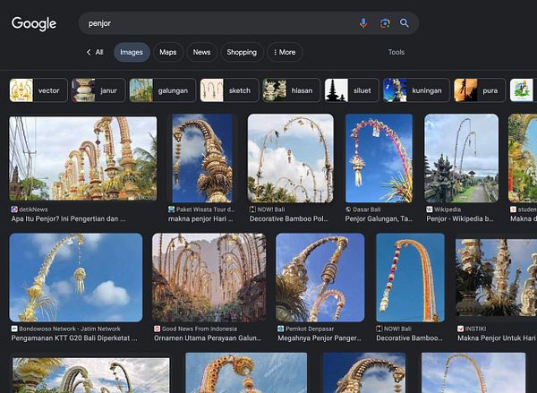Open the Bondowoso Network penjor image
Screen dimensions: 537x393
point(76,278)
